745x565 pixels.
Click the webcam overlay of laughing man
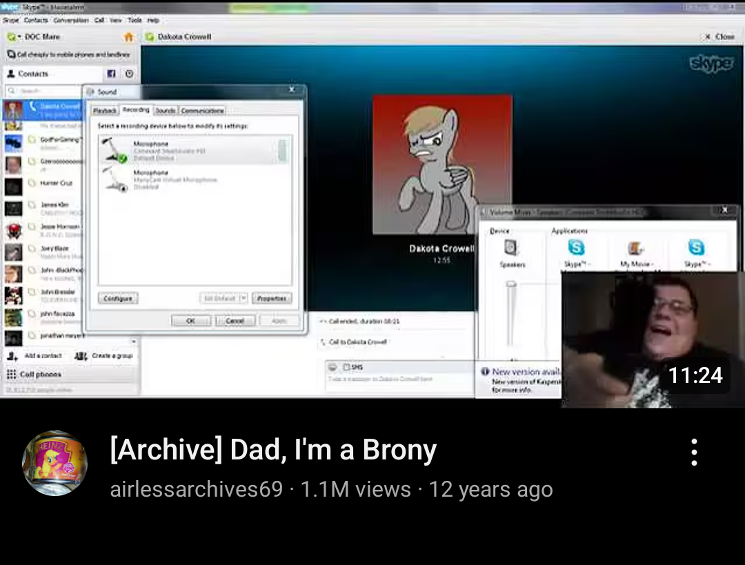(x=653, y=339)
